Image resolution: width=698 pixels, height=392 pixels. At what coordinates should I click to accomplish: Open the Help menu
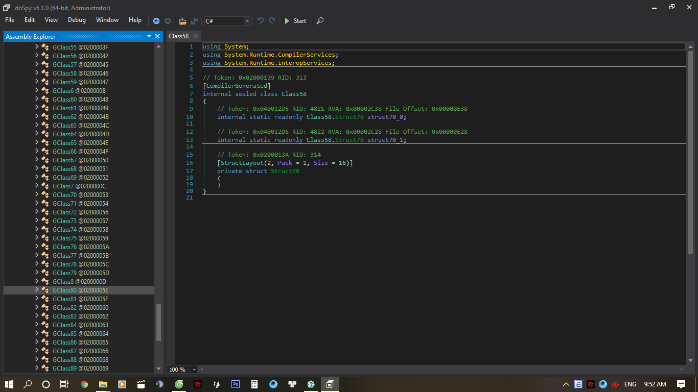click(x=135, y=20)
